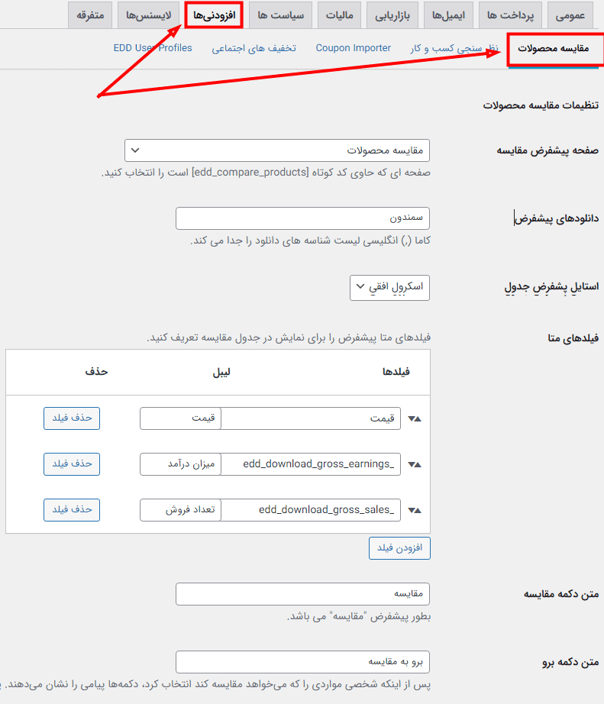Click the بطور پیشفرض "مقایسه" می باشد hint

[359, 616]
